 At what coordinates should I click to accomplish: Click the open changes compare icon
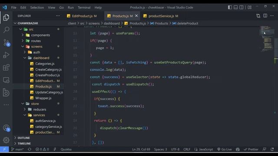[x=258, y=16]
